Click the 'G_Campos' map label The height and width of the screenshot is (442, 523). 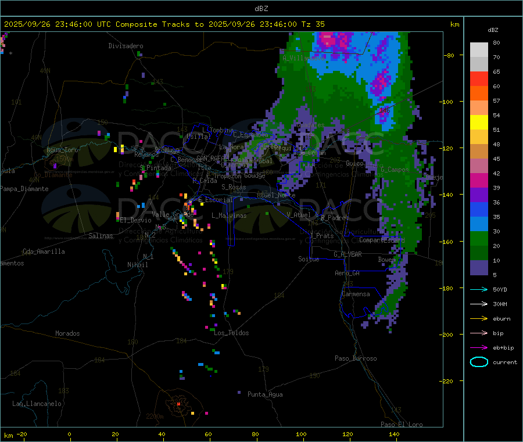click(x=395, y=170)
